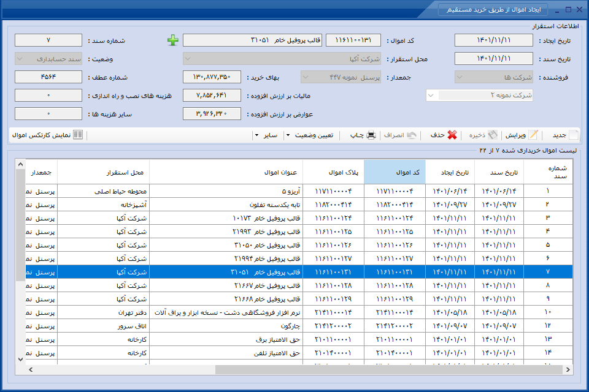Select row قالب پروفیل خام ۲۱۶۶۸
Image resolution: width=589 pixels, height=392 pixels.
(x=299, y=300)
